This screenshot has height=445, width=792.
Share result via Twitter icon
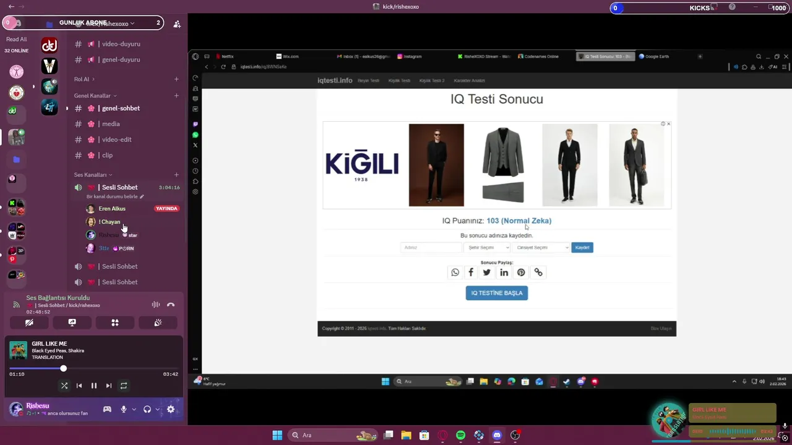487,273
